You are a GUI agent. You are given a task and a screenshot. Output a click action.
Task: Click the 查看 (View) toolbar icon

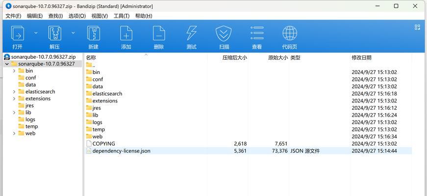coord(257,34)
